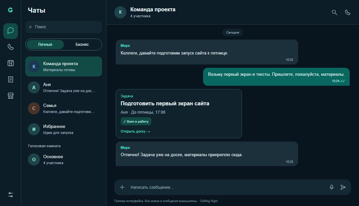Search within the Команда проекта conversation
The image size is (359, 206).
[x=334, y=12]
